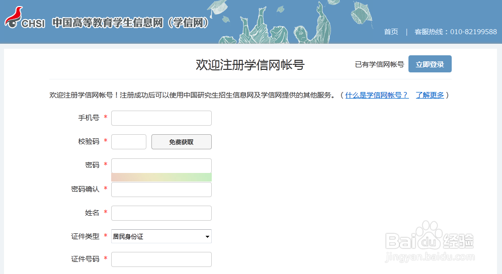502x274 pixels.
Task: Focus the 手机号 phone number field
Action: tap(161, 118)
